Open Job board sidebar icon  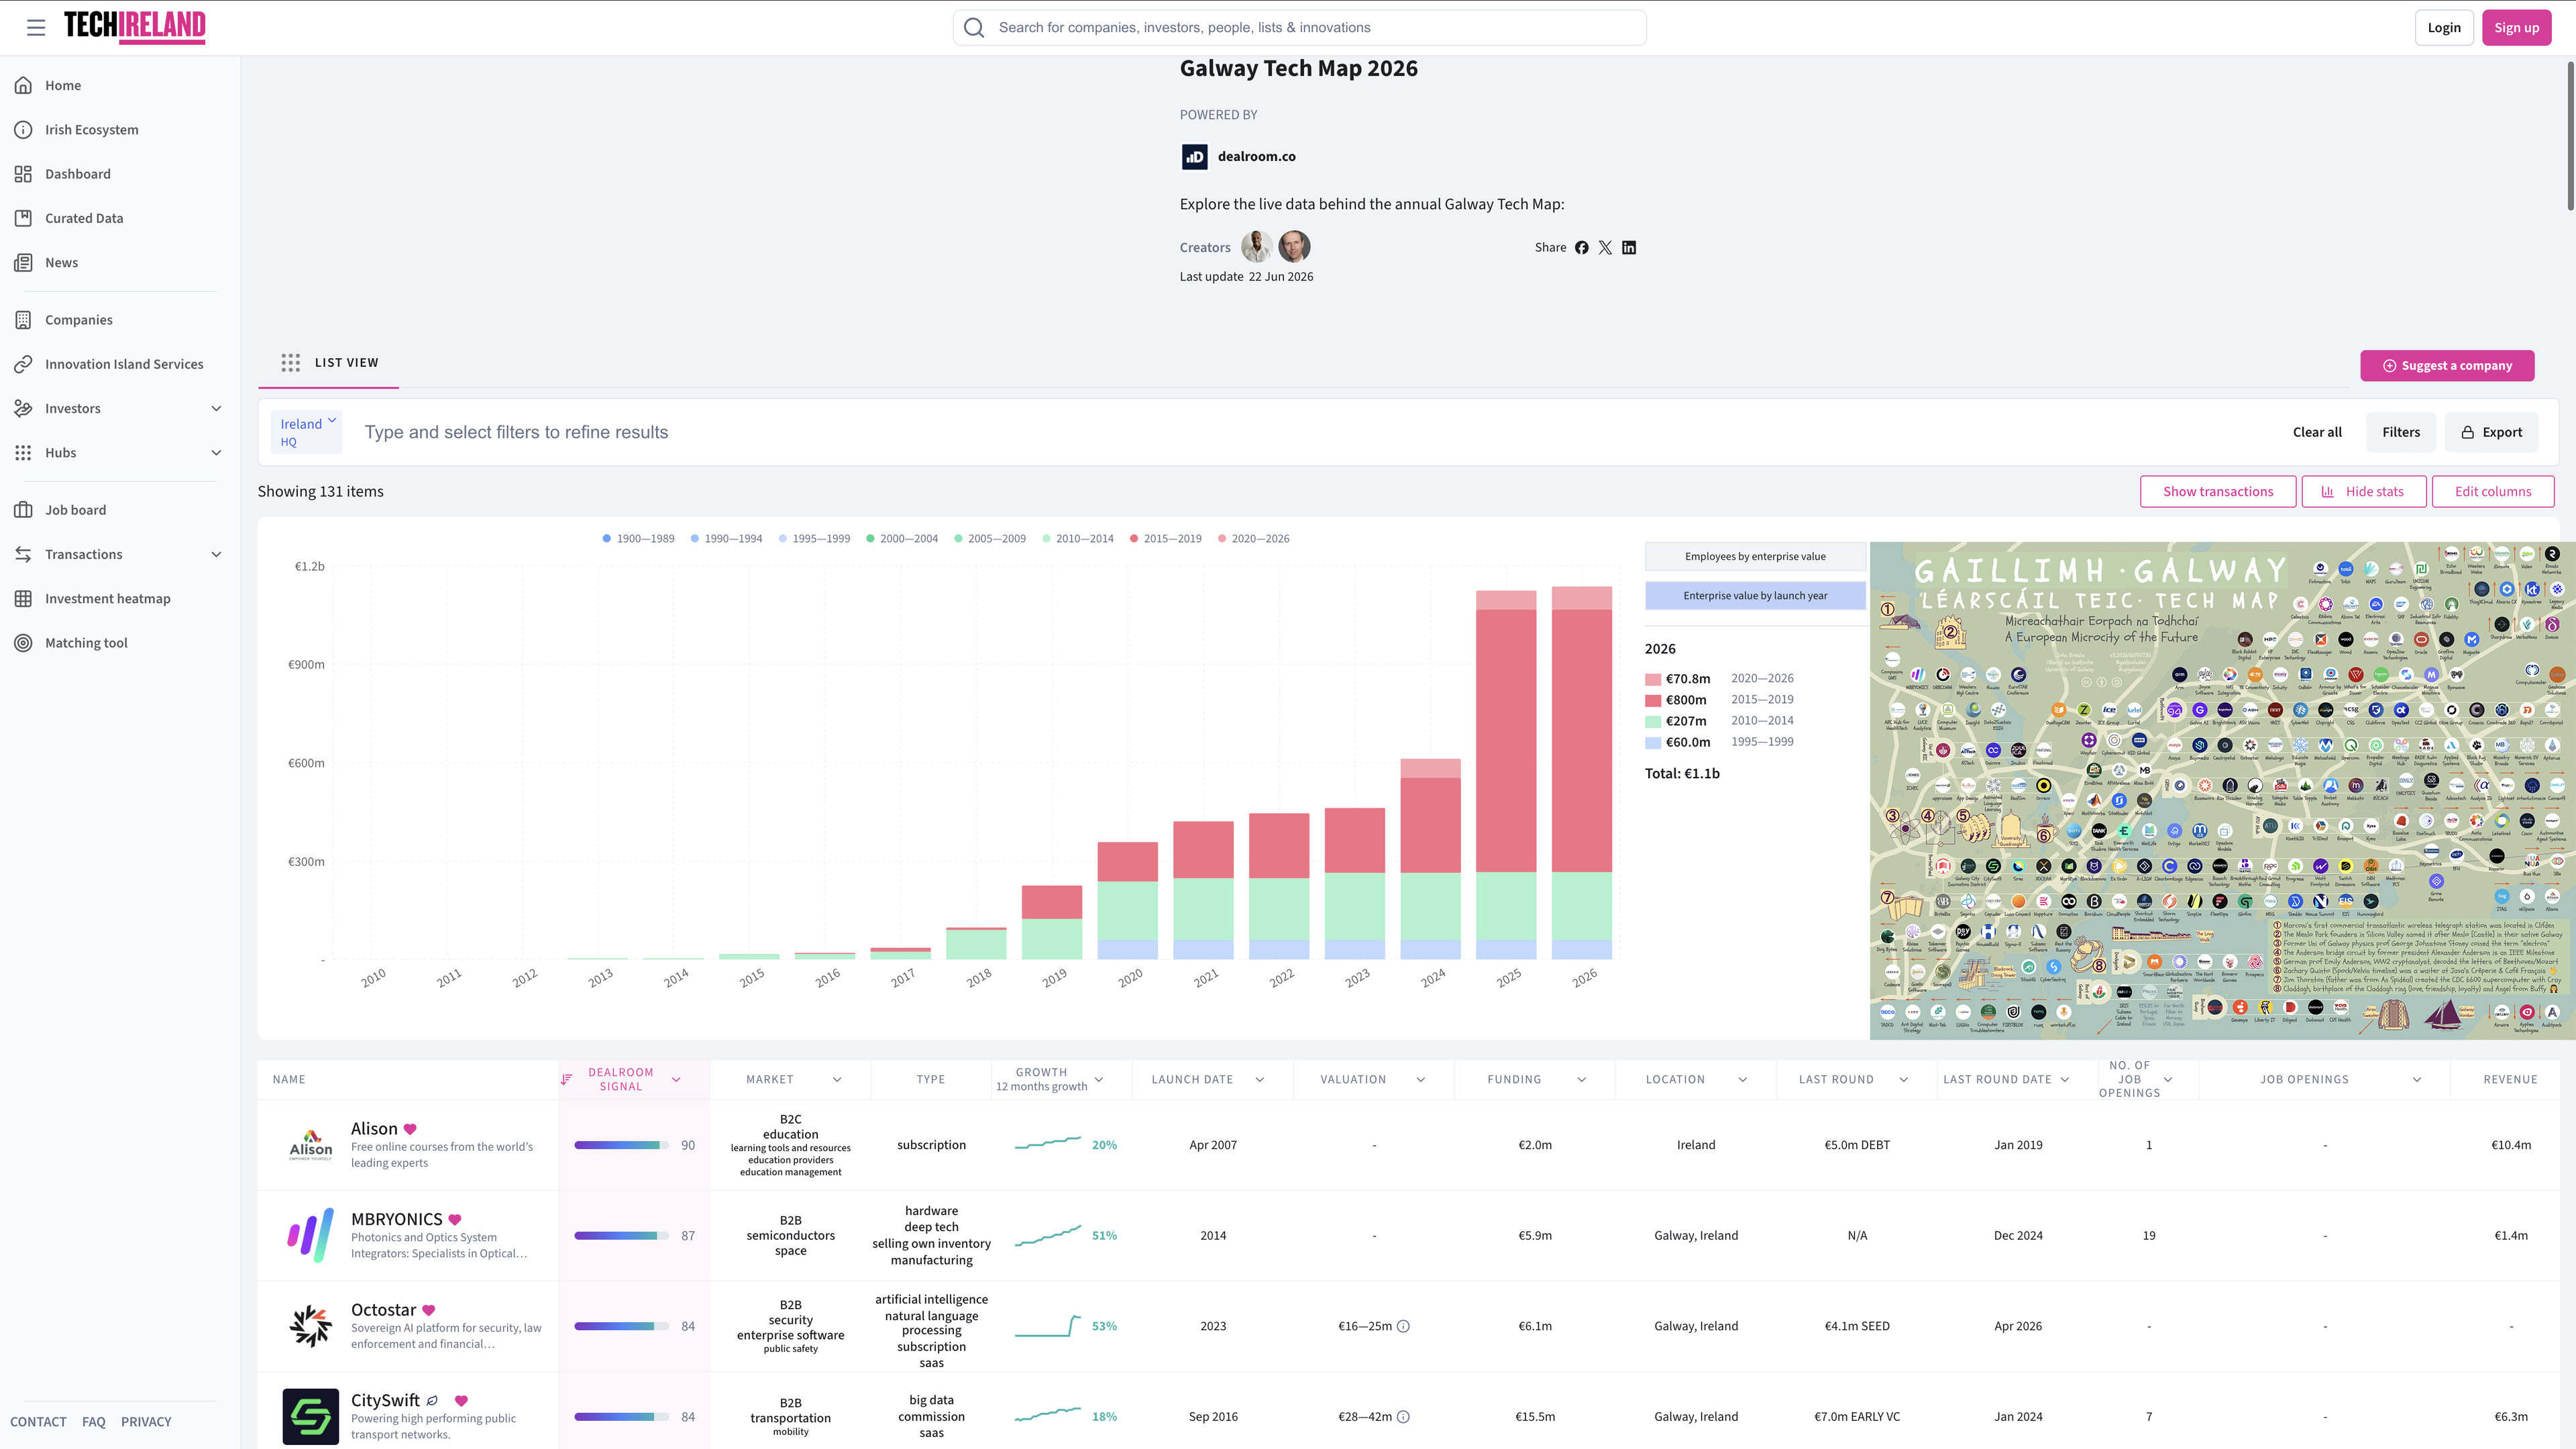[23, 510]
